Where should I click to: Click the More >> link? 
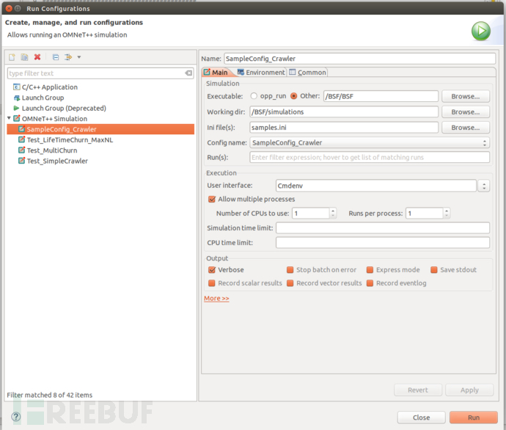click(x=216, y=299)
